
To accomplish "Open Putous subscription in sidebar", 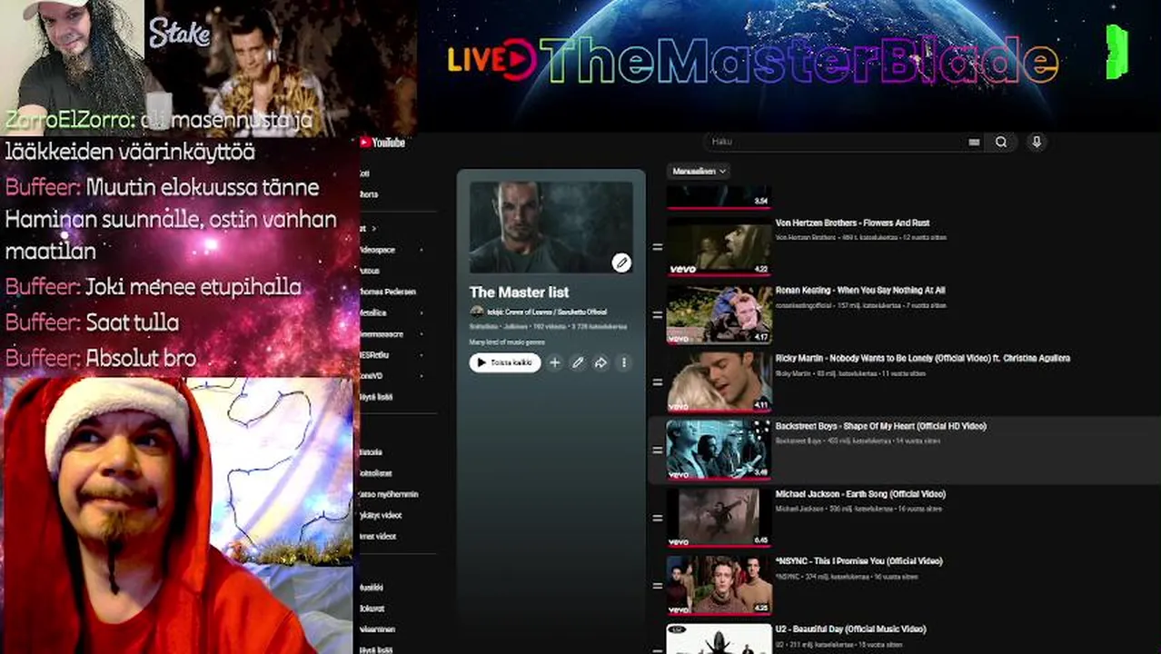I will coord(370,271).
